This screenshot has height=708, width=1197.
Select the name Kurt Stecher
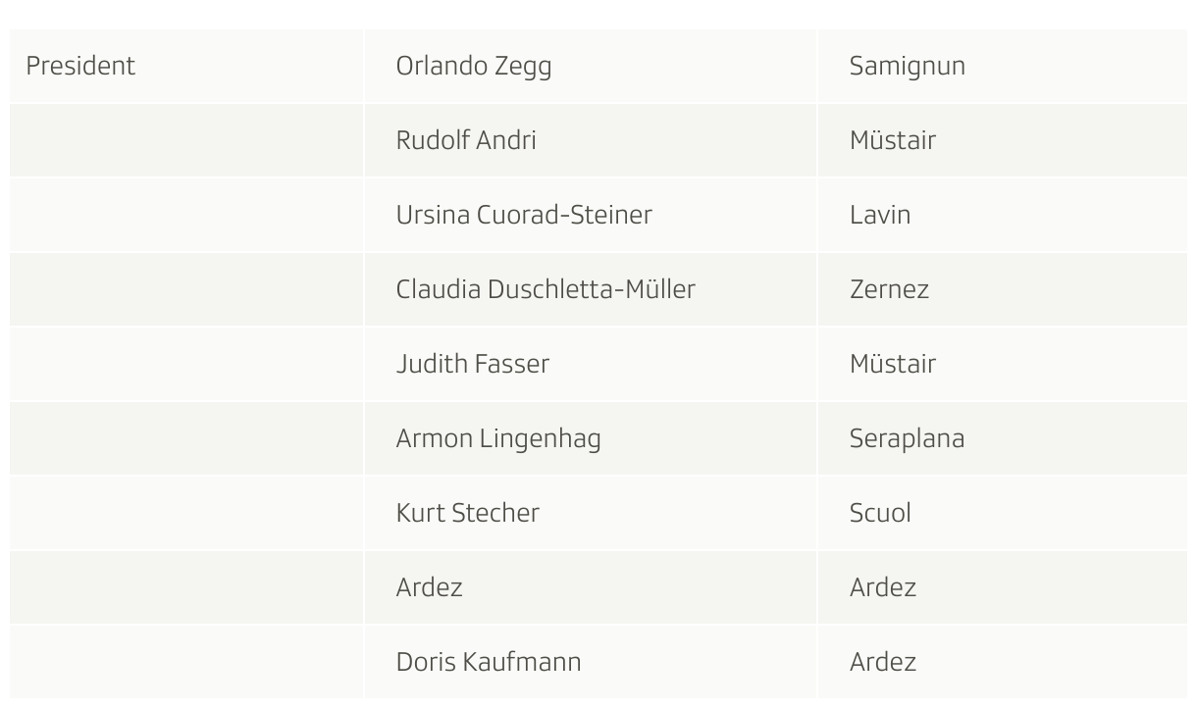[467, 513]
